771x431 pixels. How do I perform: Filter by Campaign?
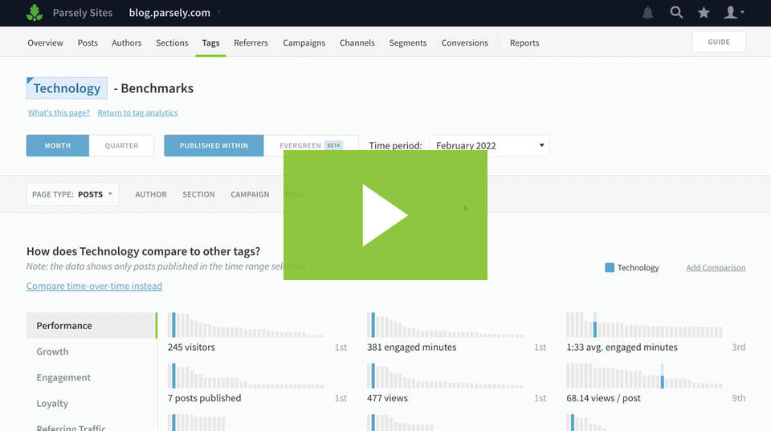coord(250,194)
